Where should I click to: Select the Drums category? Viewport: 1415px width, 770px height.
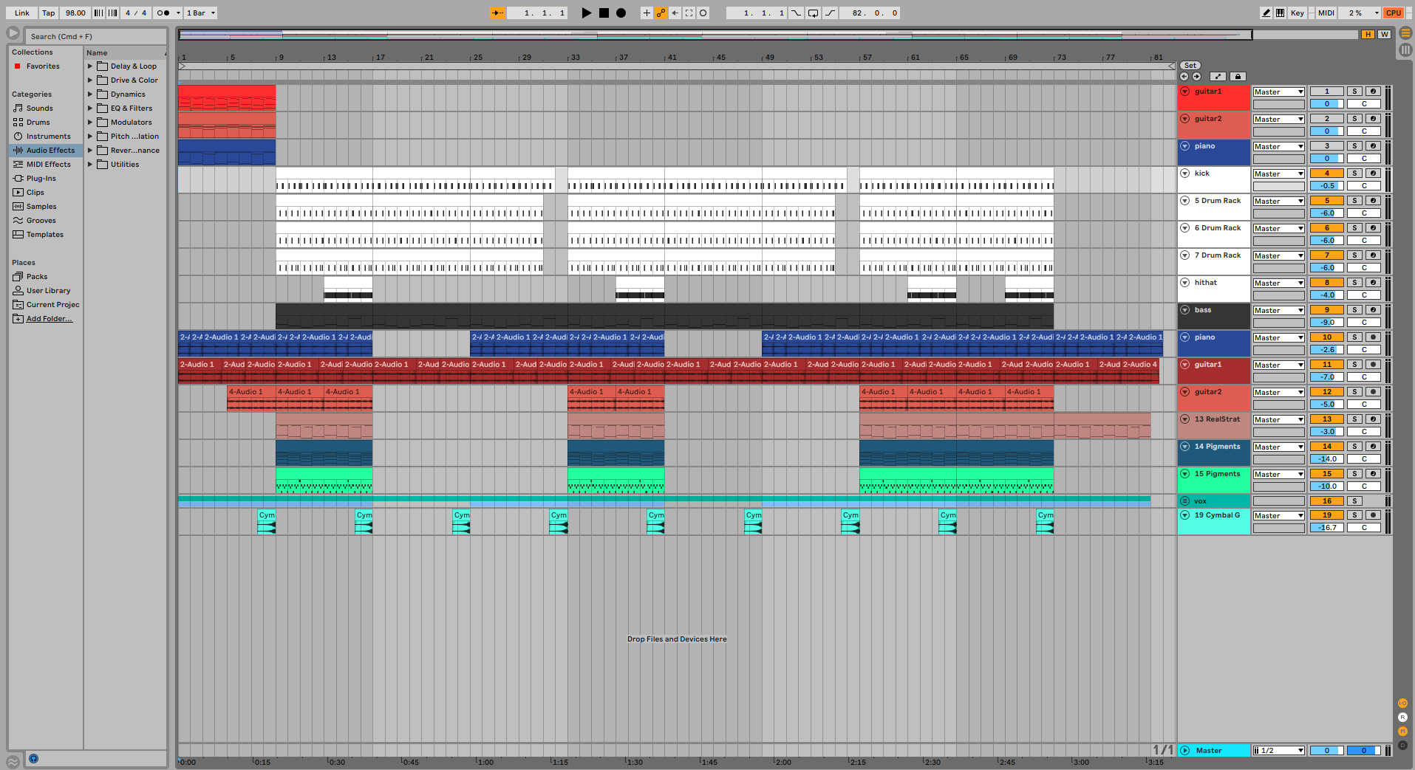tap(38, 122)
